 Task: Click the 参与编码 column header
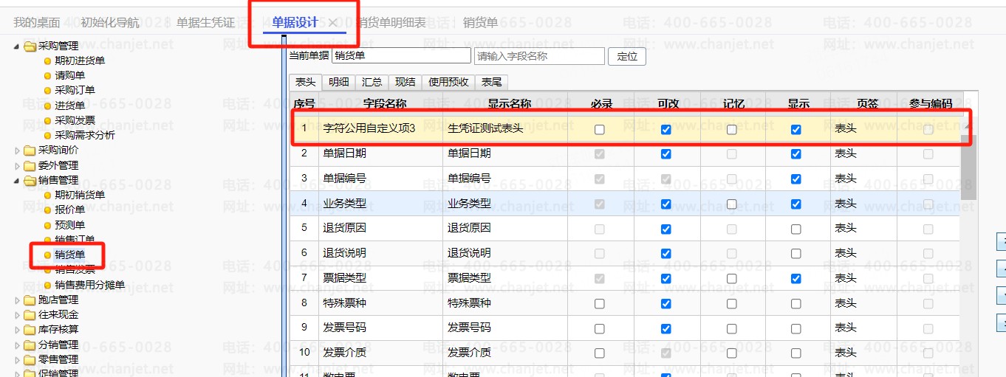point(930,104)
